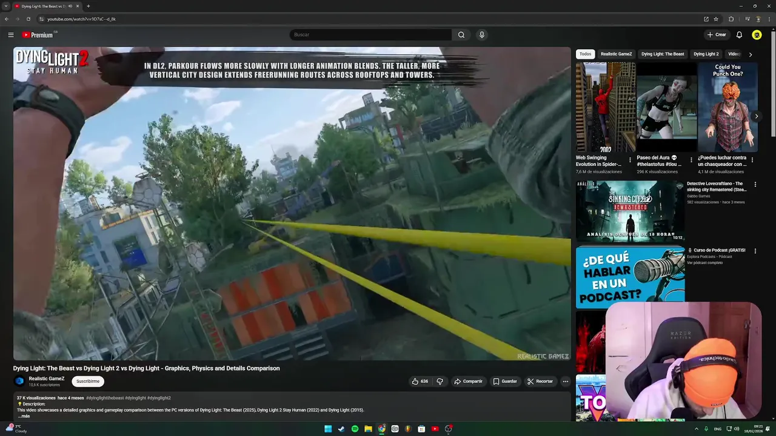Close the Dying Light video tab
This screenshot has height=436, width=776.
coord(78,6)
